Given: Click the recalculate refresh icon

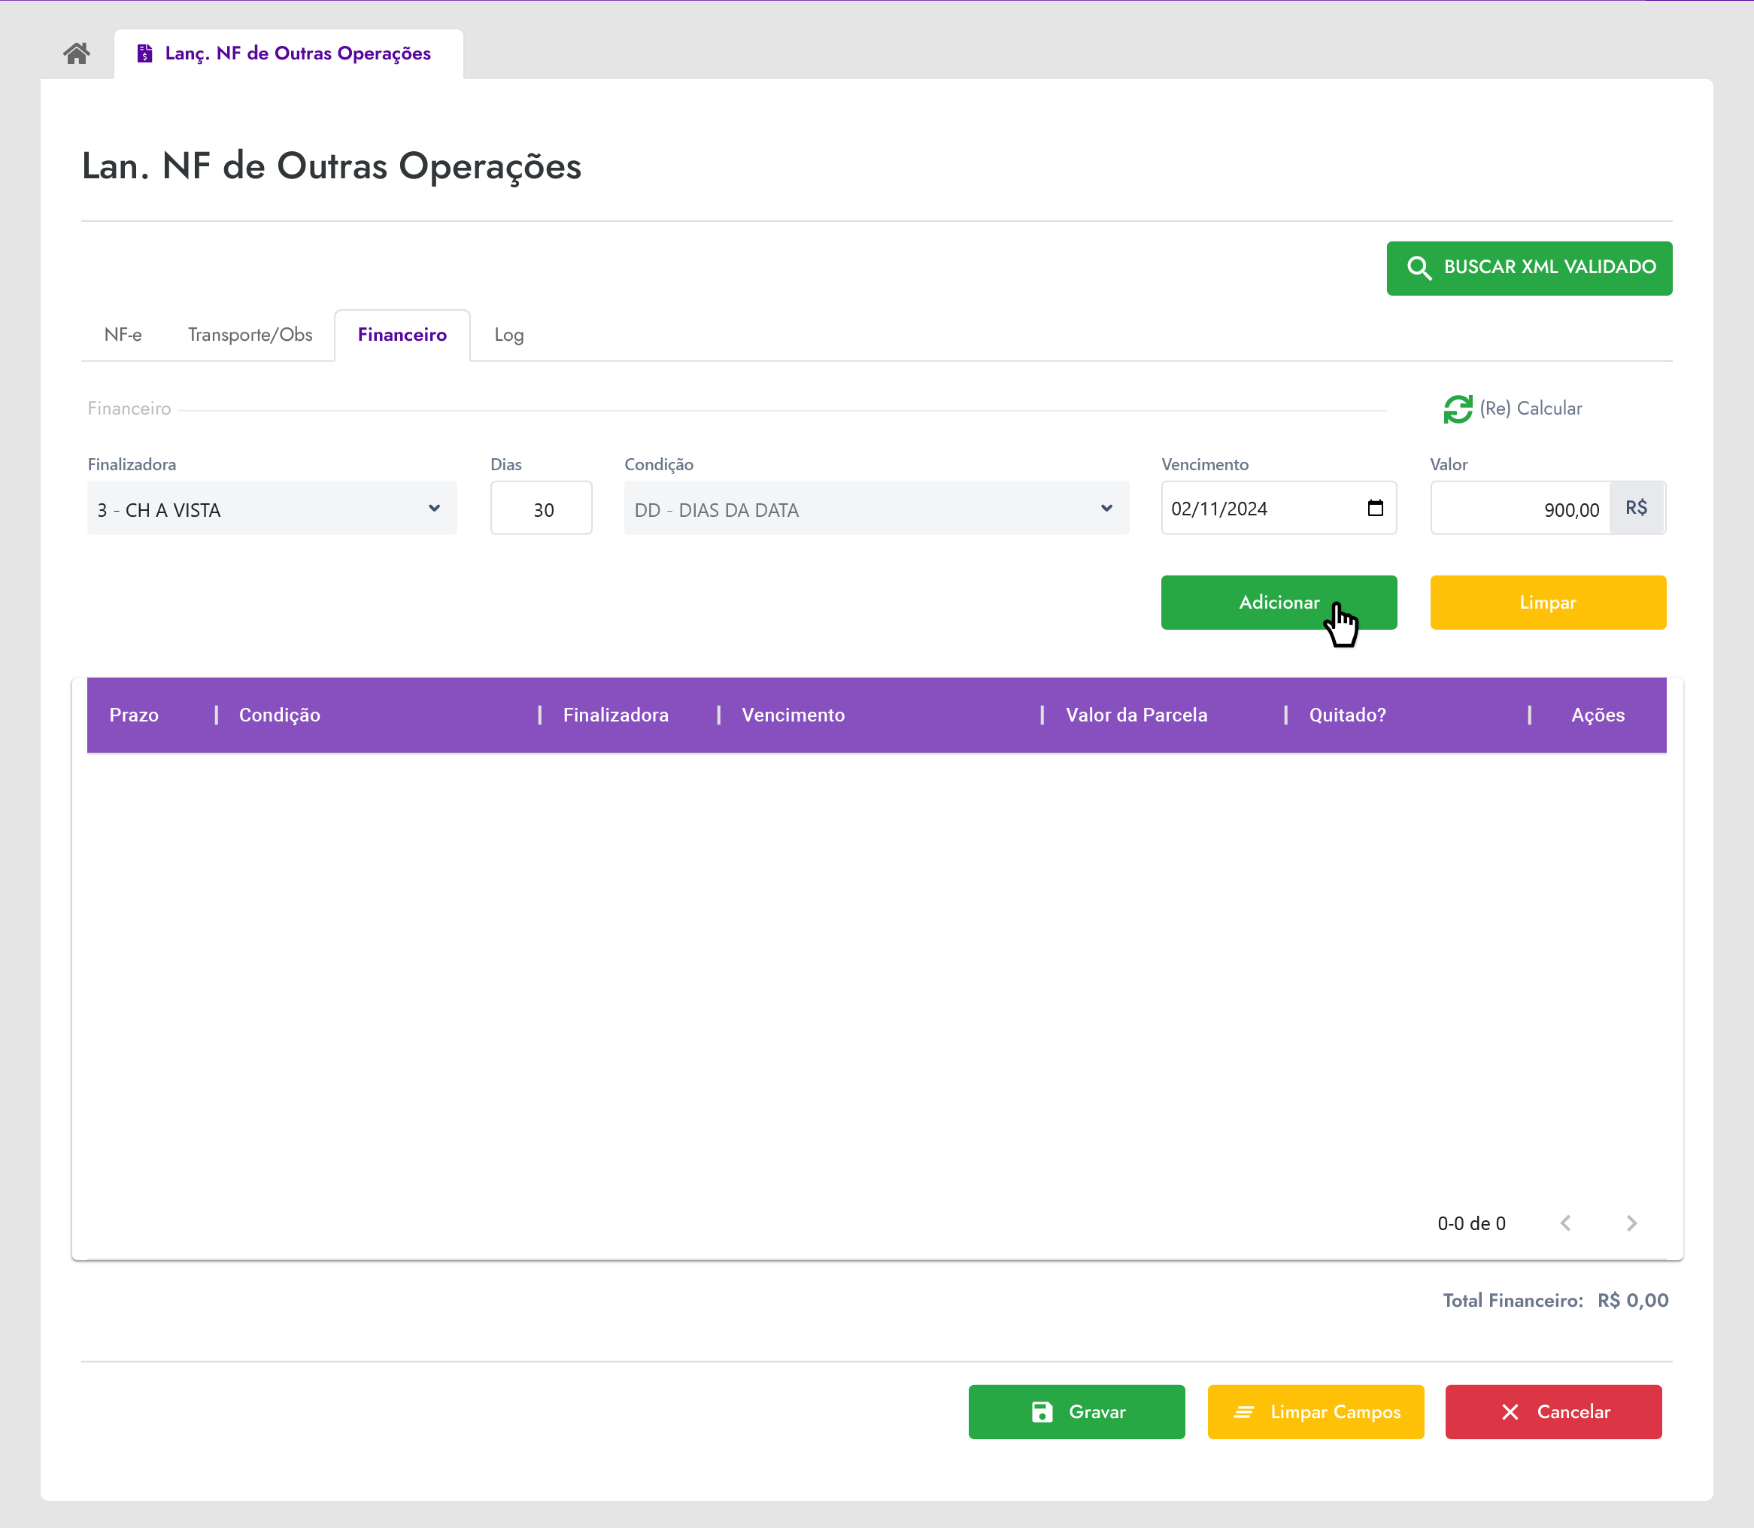Looking at the screenshot, I should tap(1458, 409).
